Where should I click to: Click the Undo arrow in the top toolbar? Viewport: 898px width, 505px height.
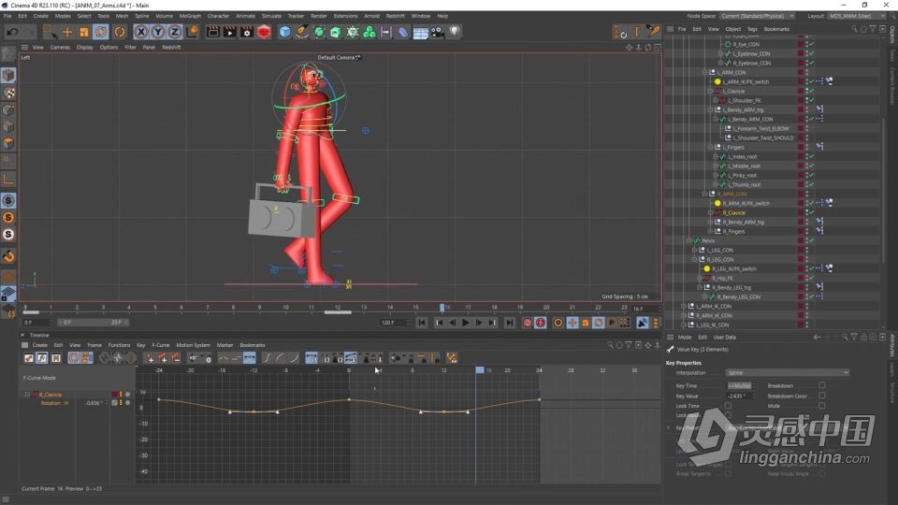[12, 32]
